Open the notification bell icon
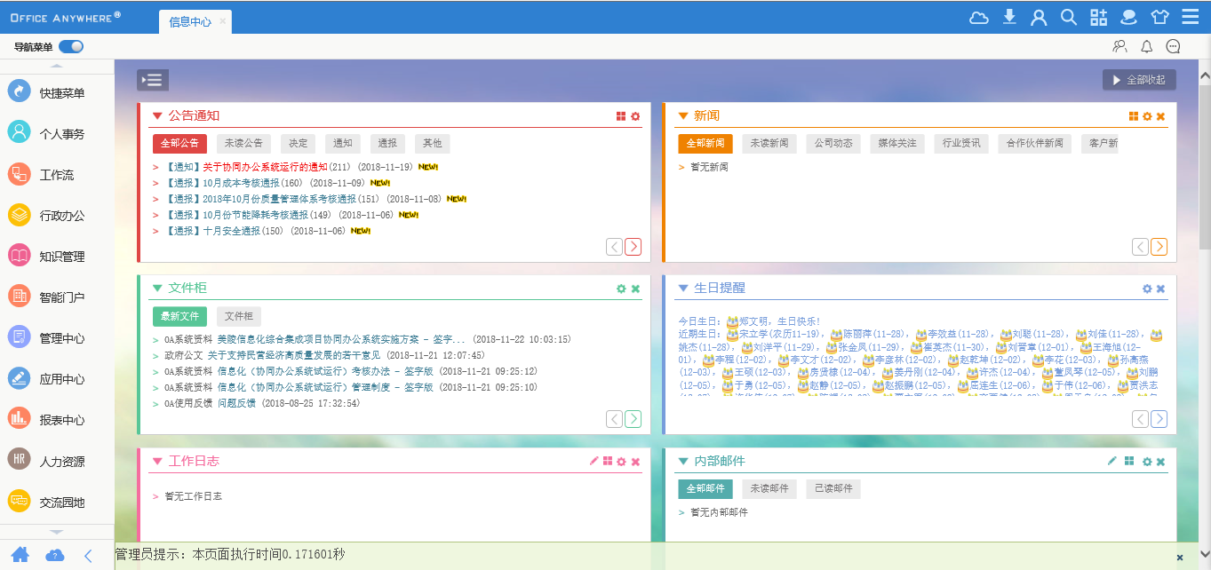Viewport: 1211px width, 570px height. 1146,47
